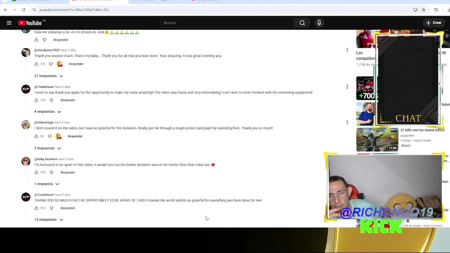Viewport: 450px width, 253px height.
Task: Click the search magnifier button
Action: [302, 23]
